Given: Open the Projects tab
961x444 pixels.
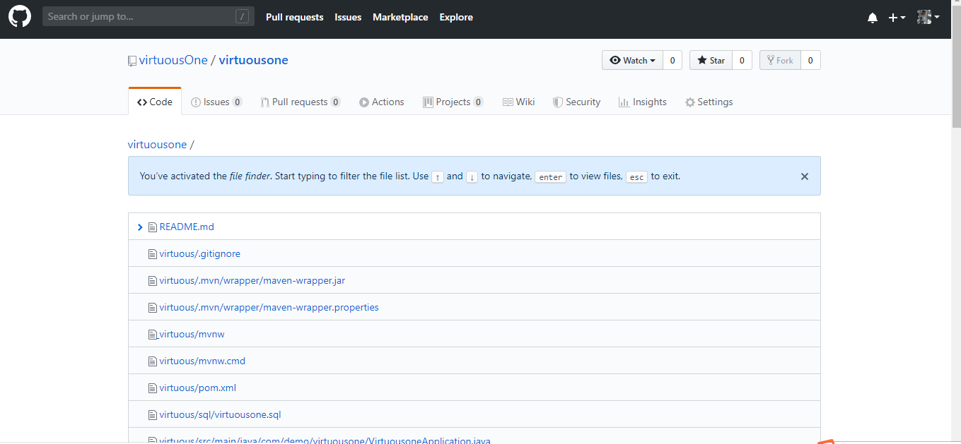Looking at the screenshot, I should click(453, 102).
